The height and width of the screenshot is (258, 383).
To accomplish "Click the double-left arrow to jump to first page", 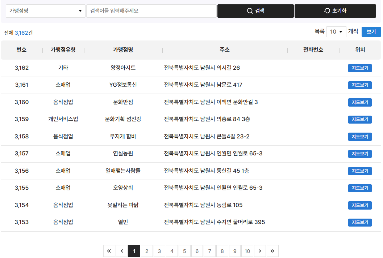I will [x=109, y=251].
